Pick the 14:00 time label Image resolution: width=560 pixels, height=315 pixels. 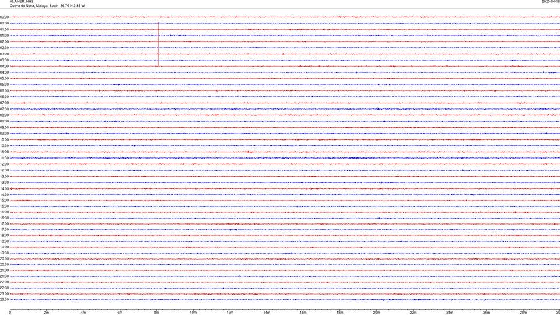coord(4,188)
